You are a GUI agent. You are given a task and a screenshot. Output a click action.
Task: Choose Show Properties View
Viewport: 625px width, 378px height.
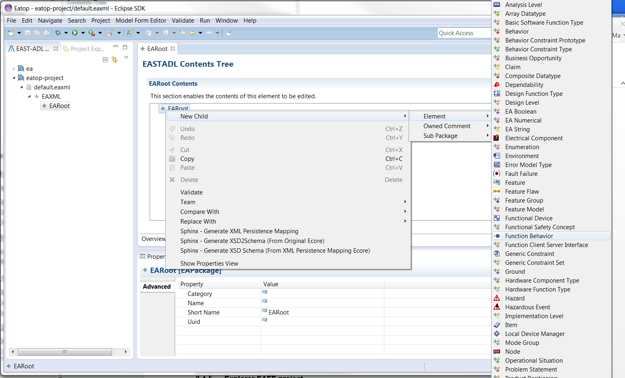[288, 264]
